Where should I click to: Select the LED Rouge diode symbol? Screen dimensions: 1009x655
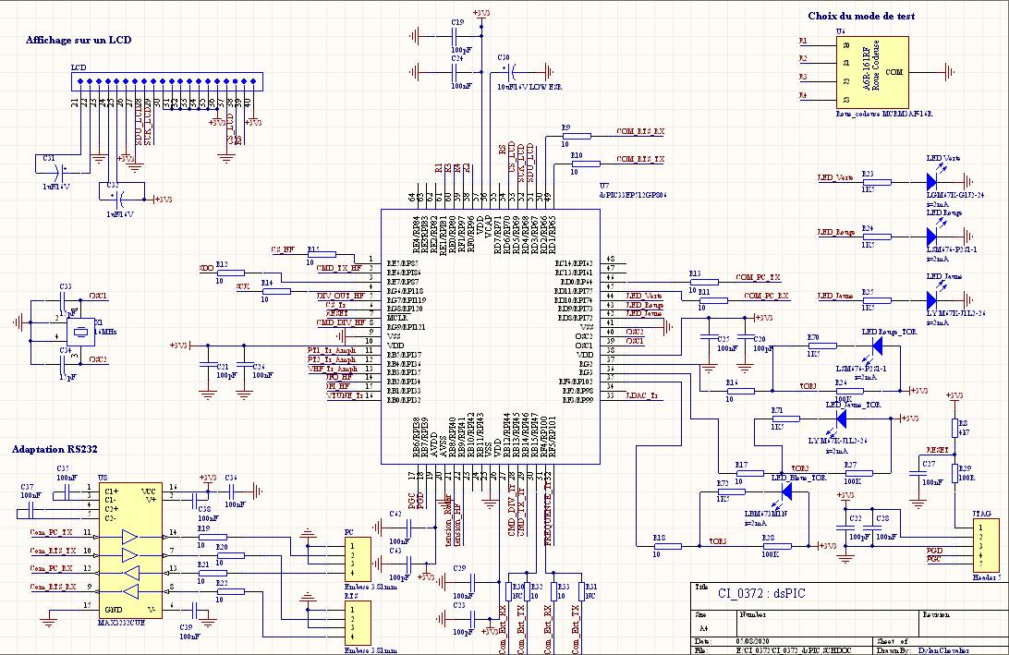pyautogui.click(x=931, y=236)
